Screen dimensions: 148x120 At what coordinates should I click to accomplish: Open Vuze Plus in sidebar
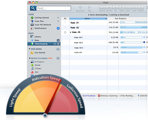click(x=39, y=21)
